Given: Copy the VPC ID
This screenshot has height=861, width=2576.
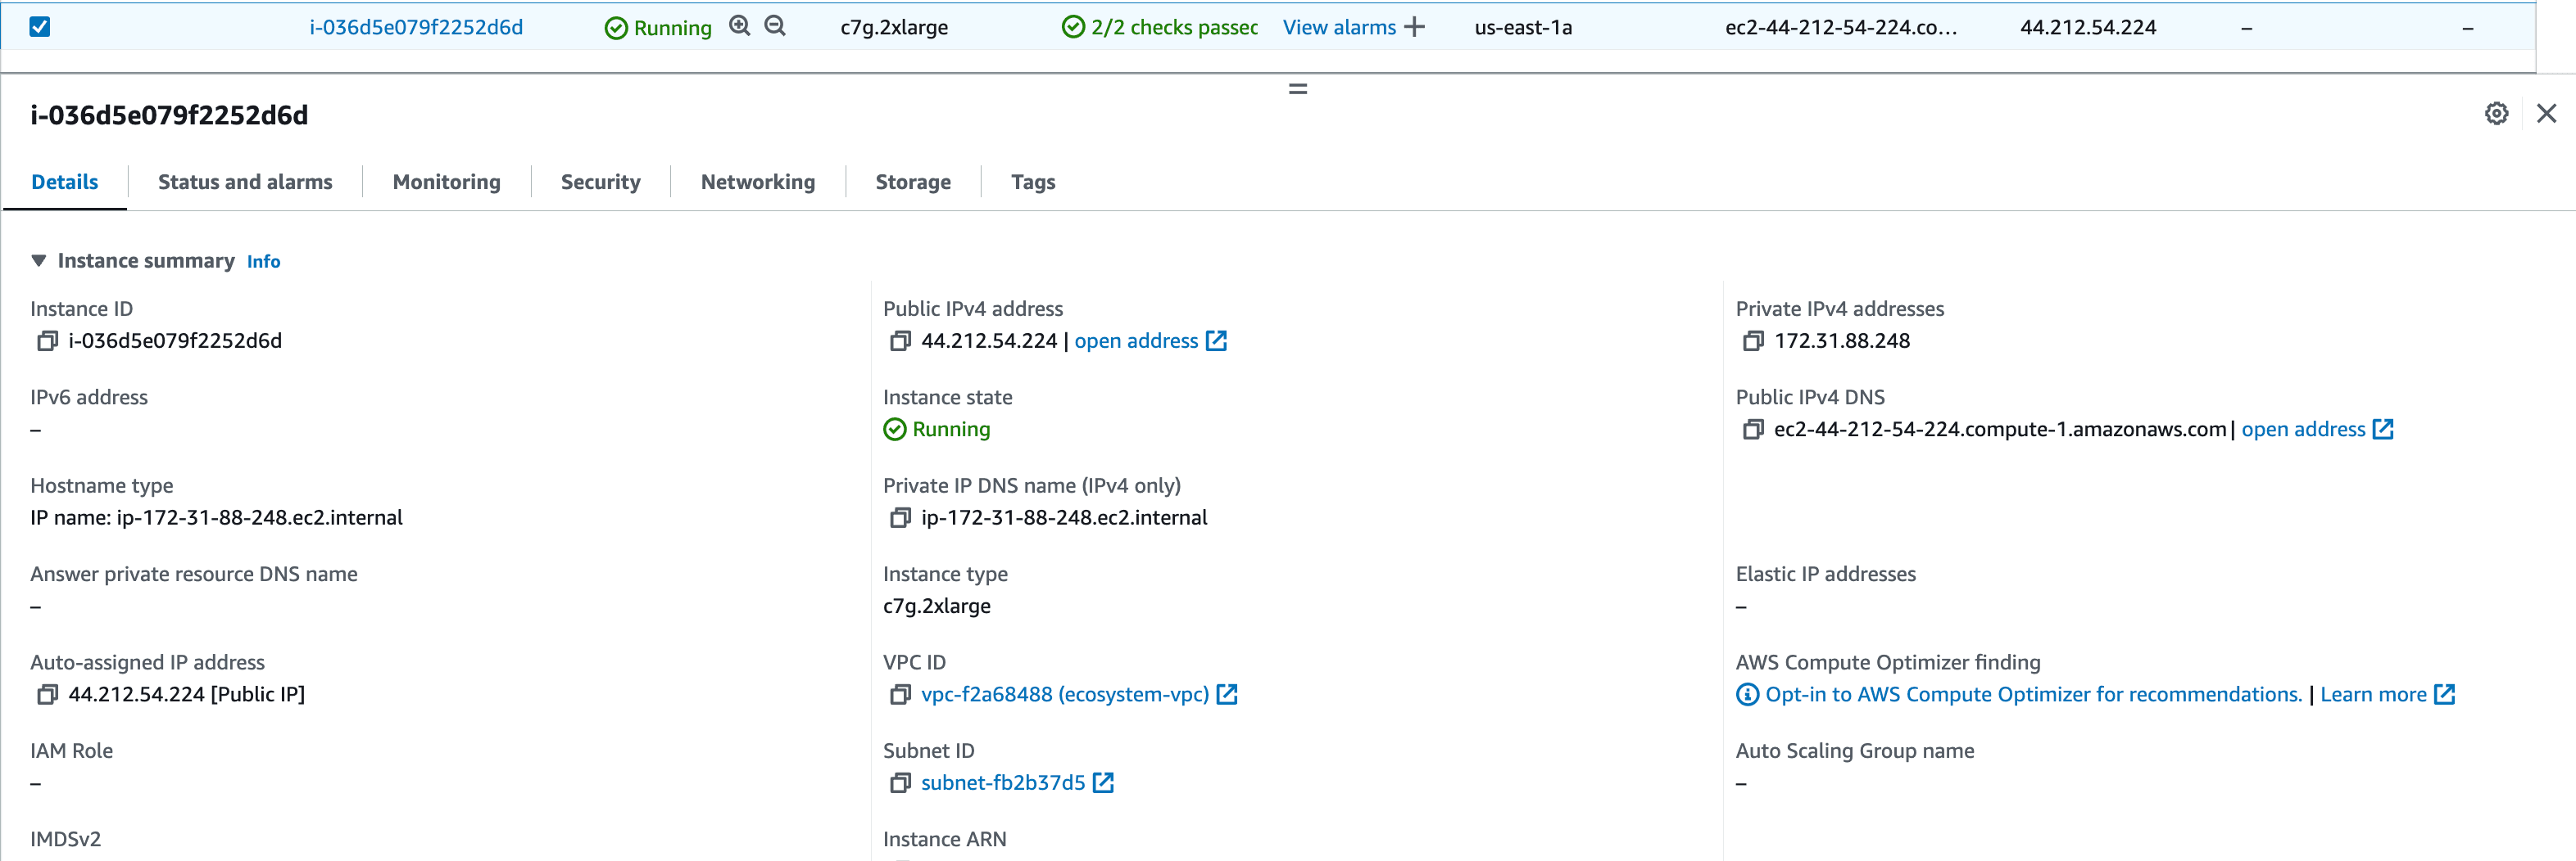Looking at the screenshot, I should pos(899,695).
